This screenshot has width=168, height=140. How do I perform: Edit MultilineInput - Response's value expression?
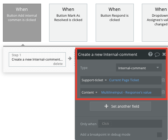point(126,92)
